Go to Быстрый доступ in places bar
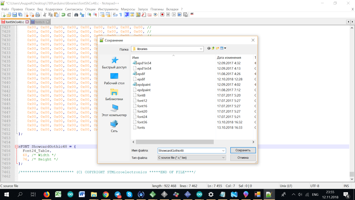Screen dimensions: 355x200 tap(114, 63)
